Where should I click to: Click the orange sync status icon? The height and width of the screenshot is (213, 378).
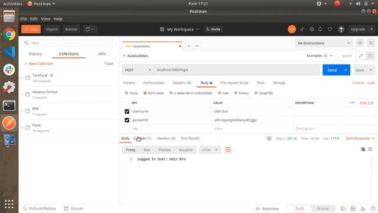coord(292,29)
